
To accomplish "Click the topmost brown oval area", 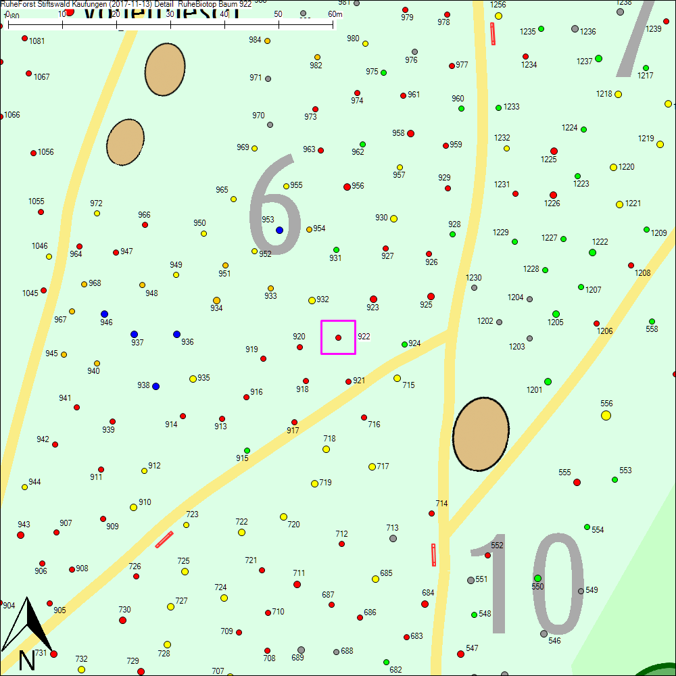I will pos(164,70).
